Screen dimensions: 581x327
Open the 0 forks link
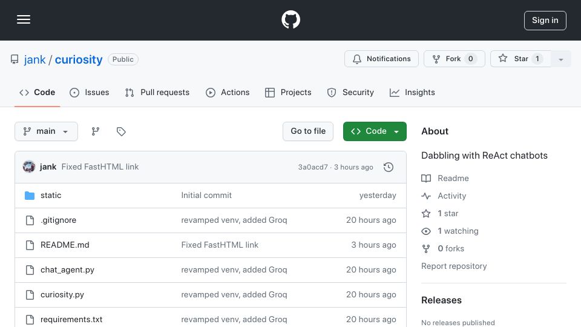pyautogui.click(x=451, y=248)
